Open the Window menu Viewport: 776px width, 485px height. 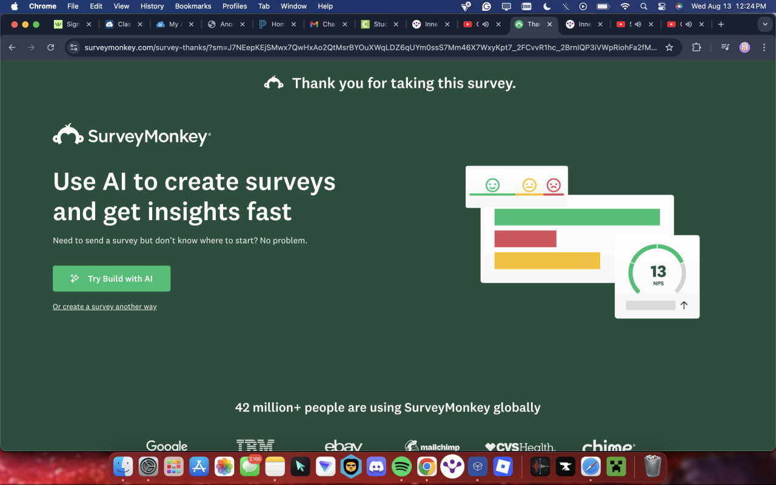point(293,6)
